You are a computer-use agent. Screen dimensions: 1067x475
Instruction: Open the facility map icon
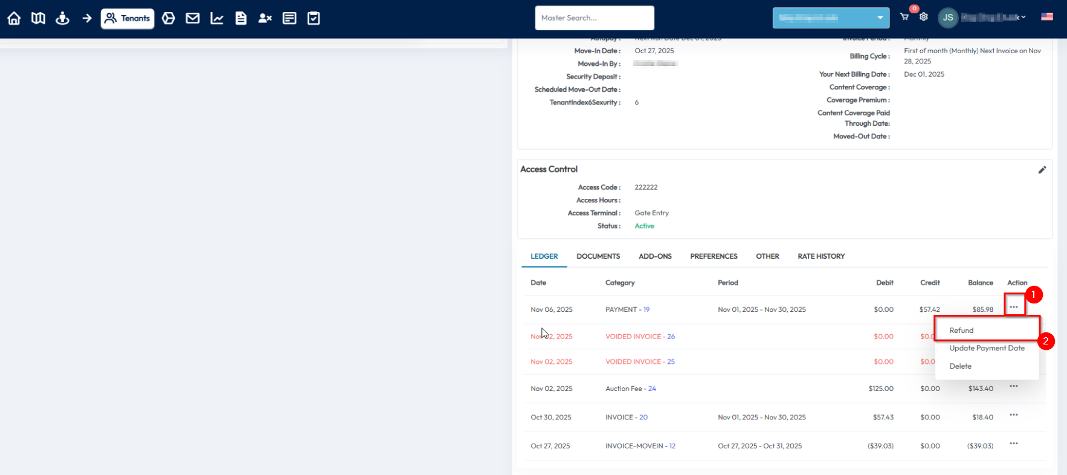point(38,18)
